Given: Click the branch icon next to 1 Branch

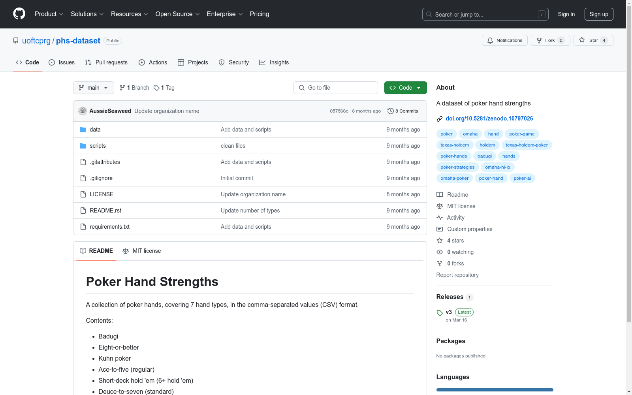Looking at the screenshot, I should point(122,88).
